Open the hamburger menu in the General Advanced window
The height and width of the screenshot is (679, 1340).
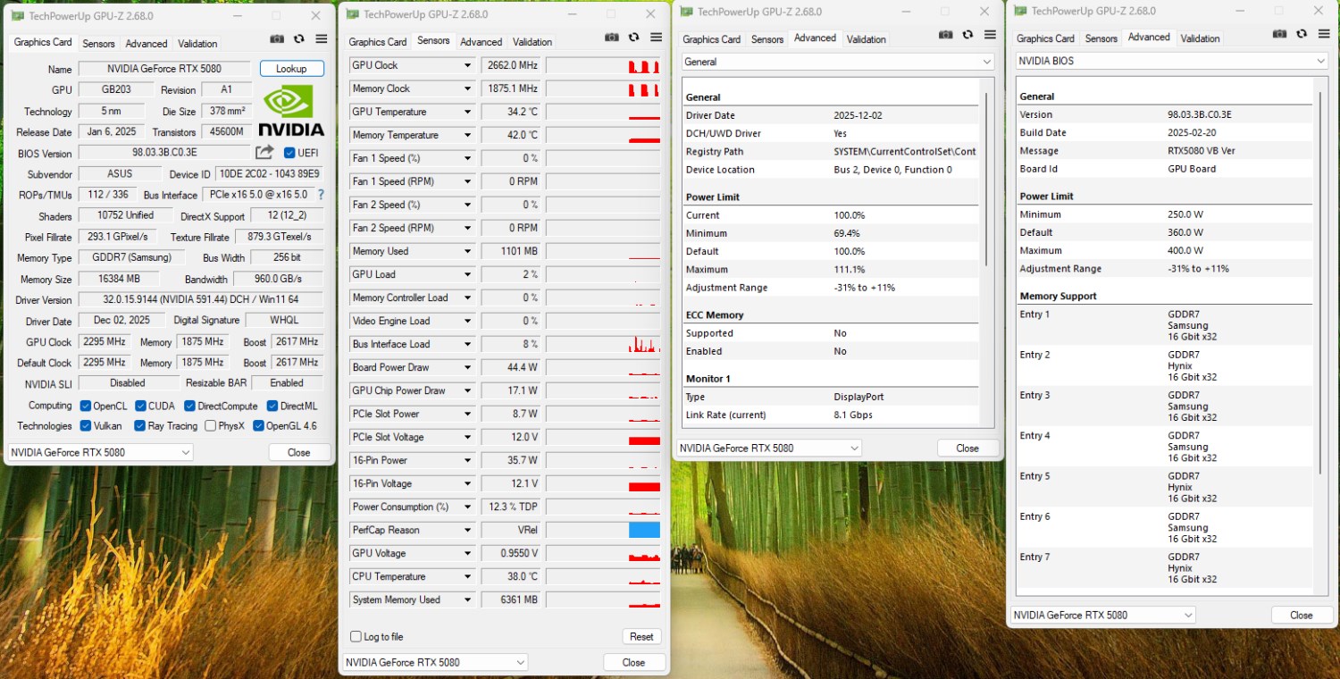[x=991, y=35]
